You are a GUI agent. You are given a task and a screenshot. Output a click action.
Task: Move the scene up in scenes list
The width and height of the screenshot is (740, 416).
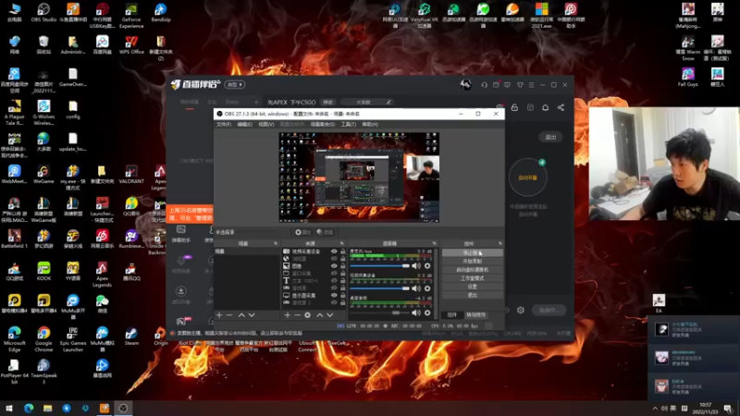[241, 314]
